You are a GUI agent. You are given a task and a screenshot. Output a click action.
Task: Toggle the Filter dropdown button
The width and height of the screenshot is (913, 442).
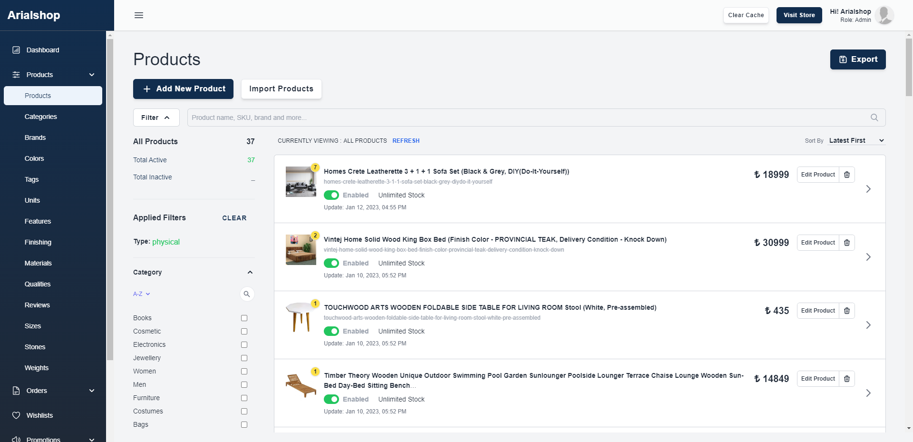click(156, 118)
